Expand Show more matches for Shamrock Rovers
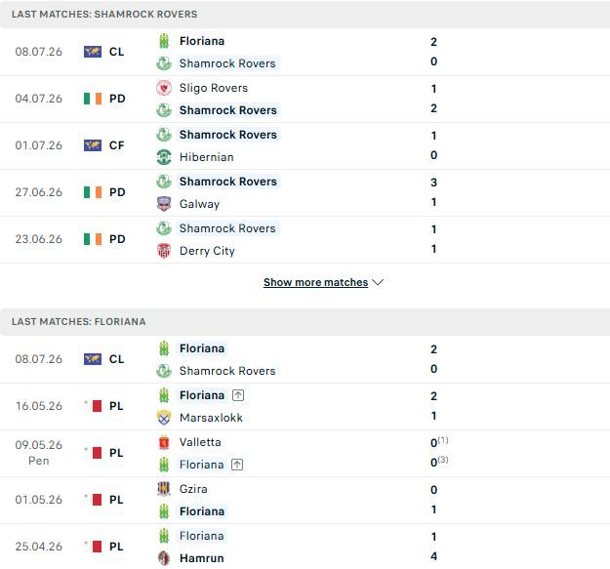The height and width of the screenshot is (569, 610). (315, 282)
